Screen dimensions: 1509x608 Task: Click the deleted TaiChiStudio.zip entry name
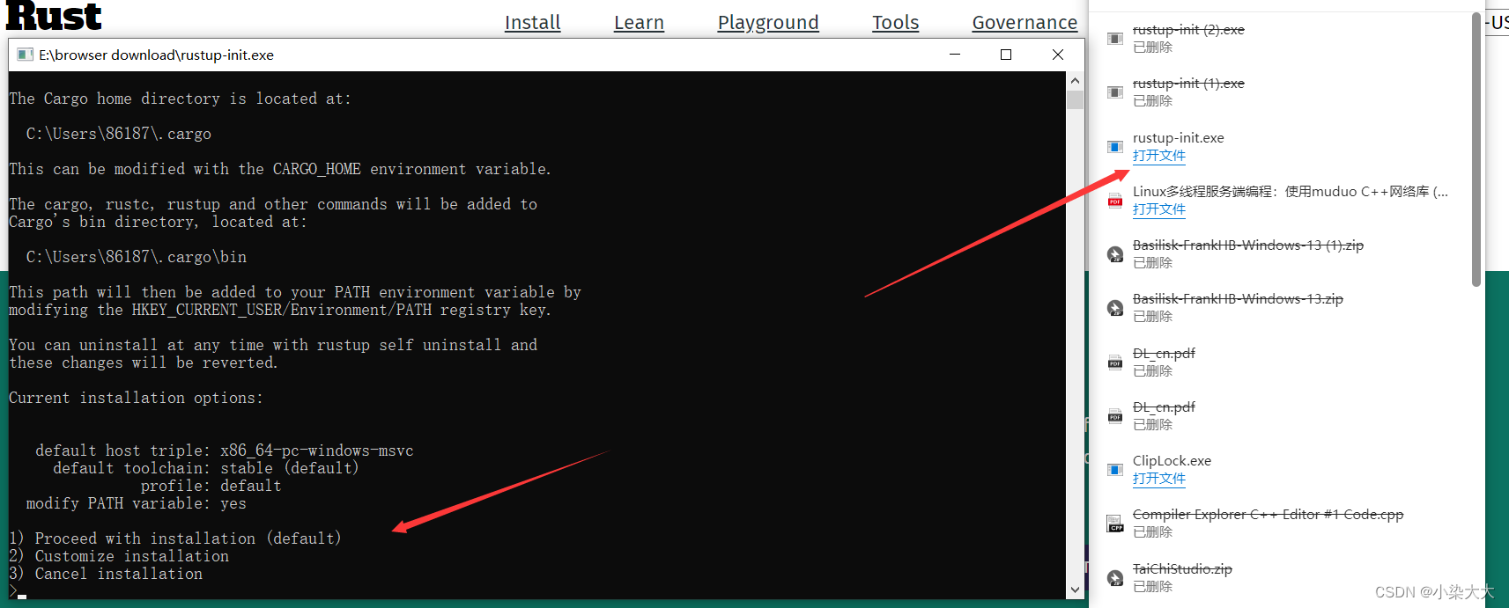[x=1182, y=569]
